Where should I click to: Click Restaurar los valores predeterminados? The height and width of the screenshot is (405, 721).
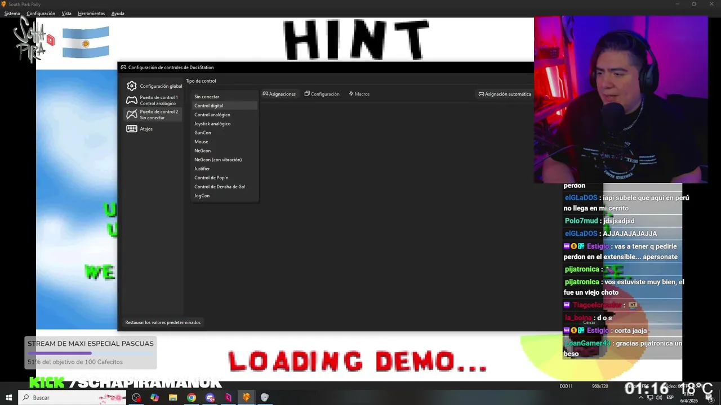click(x=163, y=322)
